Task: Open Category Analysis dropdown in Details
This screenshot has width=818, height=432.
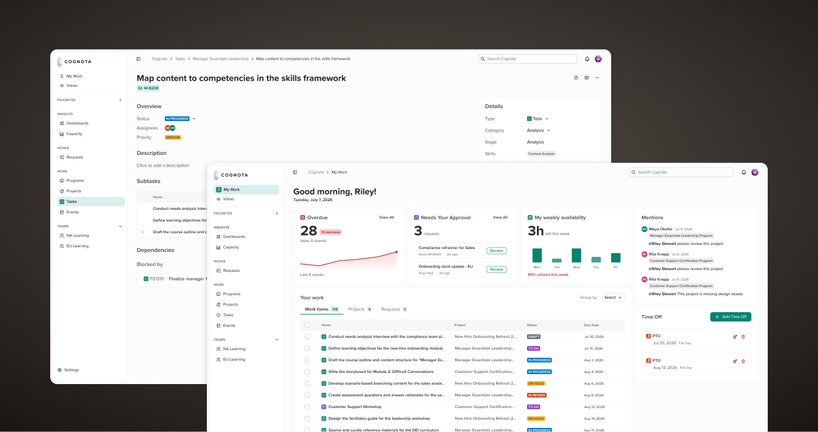Action: point(539,130)
